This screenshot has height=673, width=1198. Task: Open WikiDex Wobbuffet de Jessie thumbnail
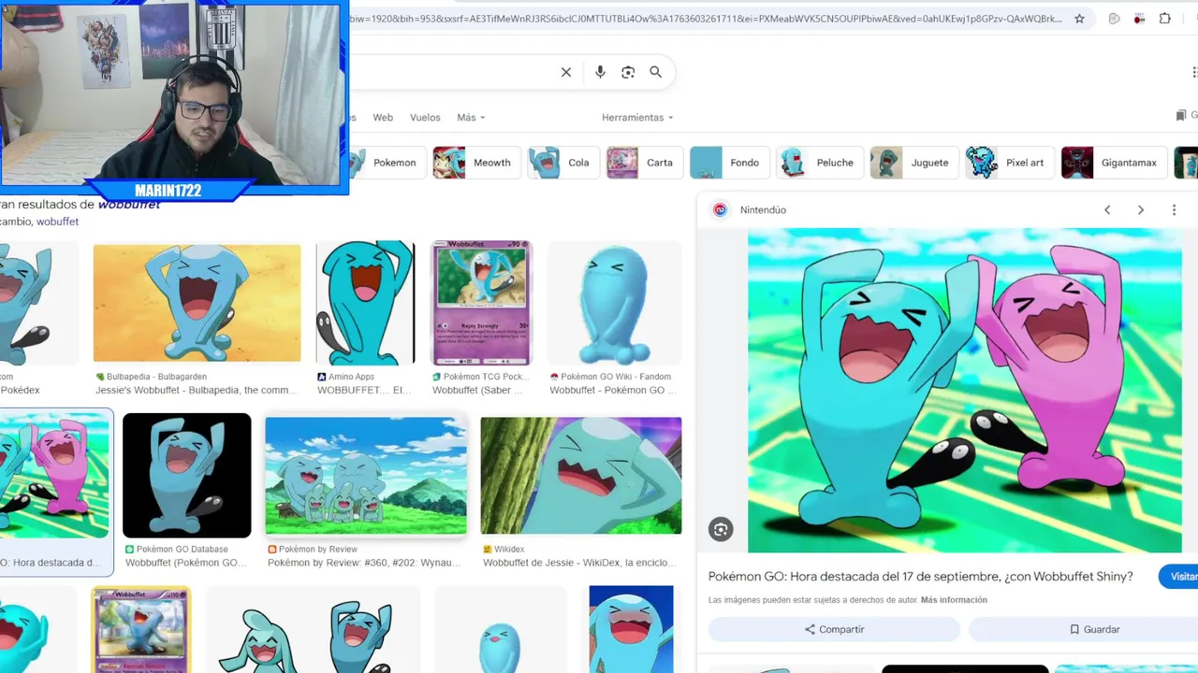[581, 475]
